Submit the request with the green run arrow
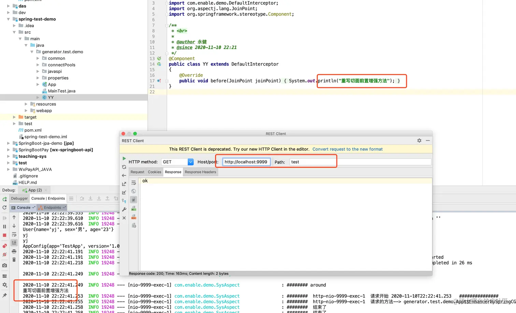The image size is (516, 313). coord(124,159)
